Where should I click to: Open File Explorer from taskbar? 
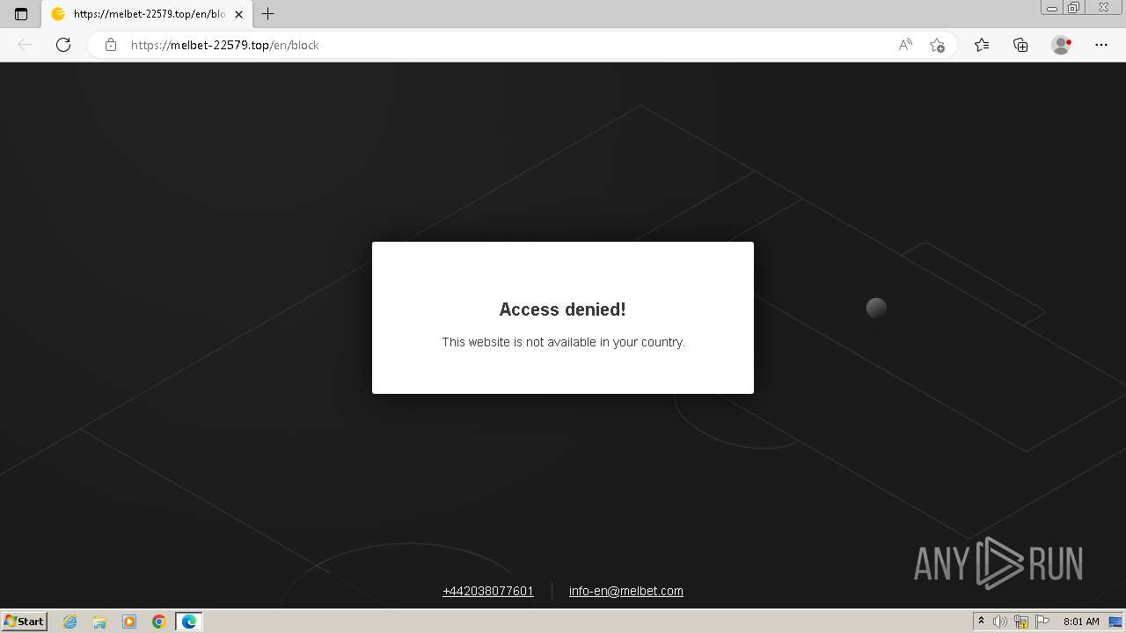[x=99, y=622]
